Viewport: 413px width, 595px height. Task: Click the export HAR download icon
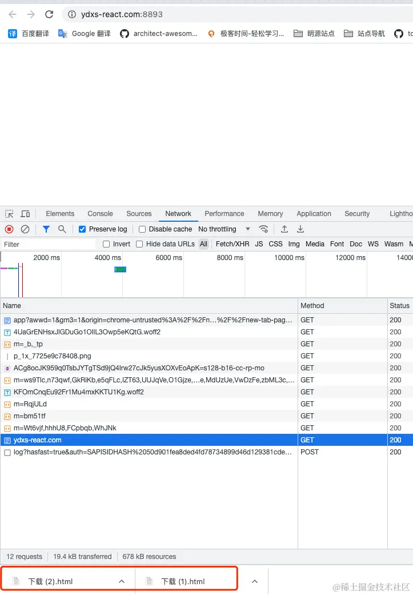pyautogui.click(x=300, y=229)
